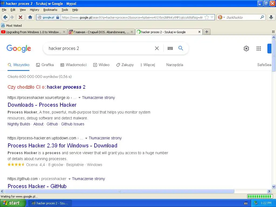Open the Nightly Builds sitelink
This screenshot has height=207, width=276.
click(19, 124)
